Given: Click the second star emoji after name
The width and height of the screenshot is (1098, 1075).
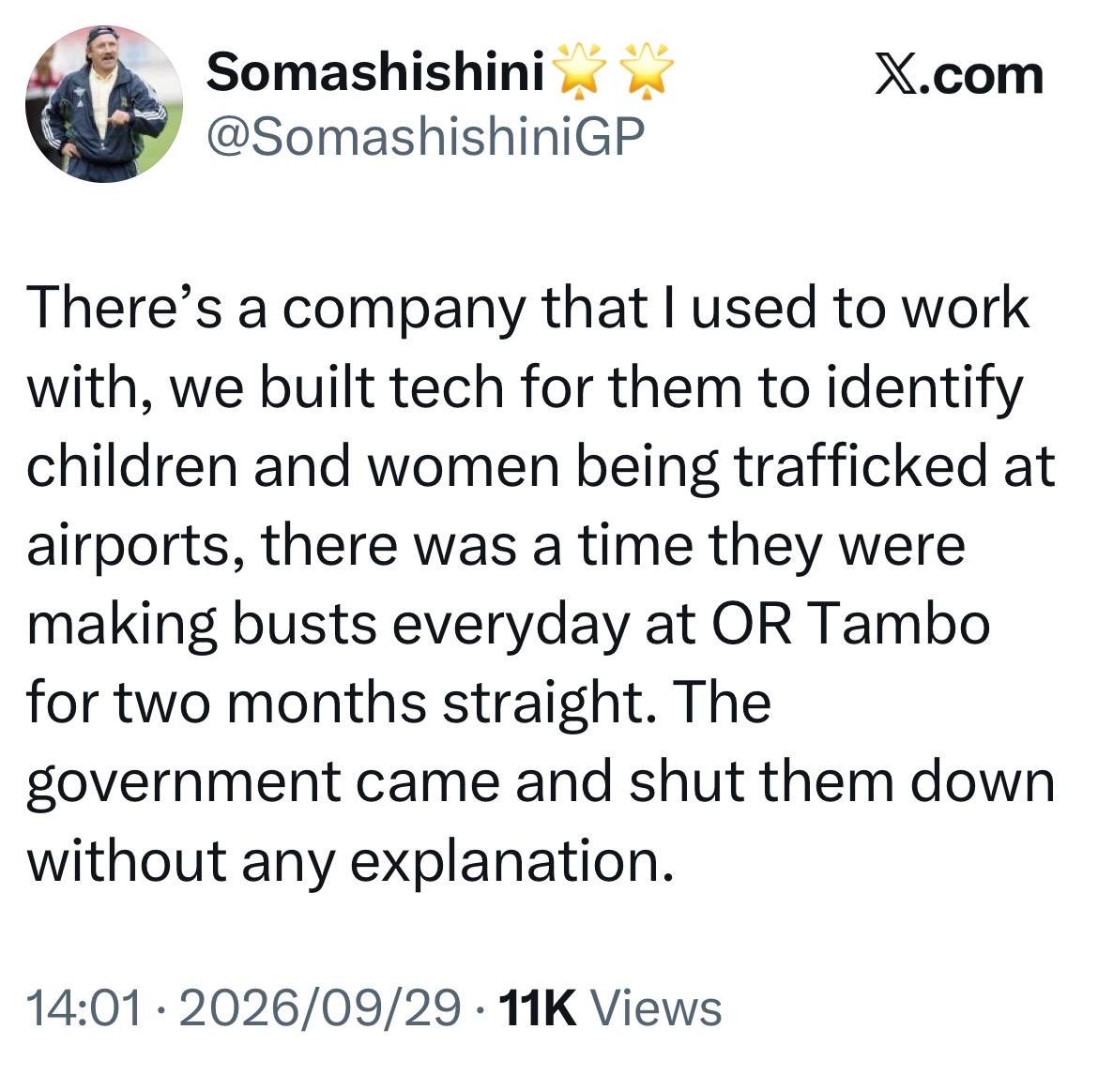Looking at the screenshot, I should (648, 70).
